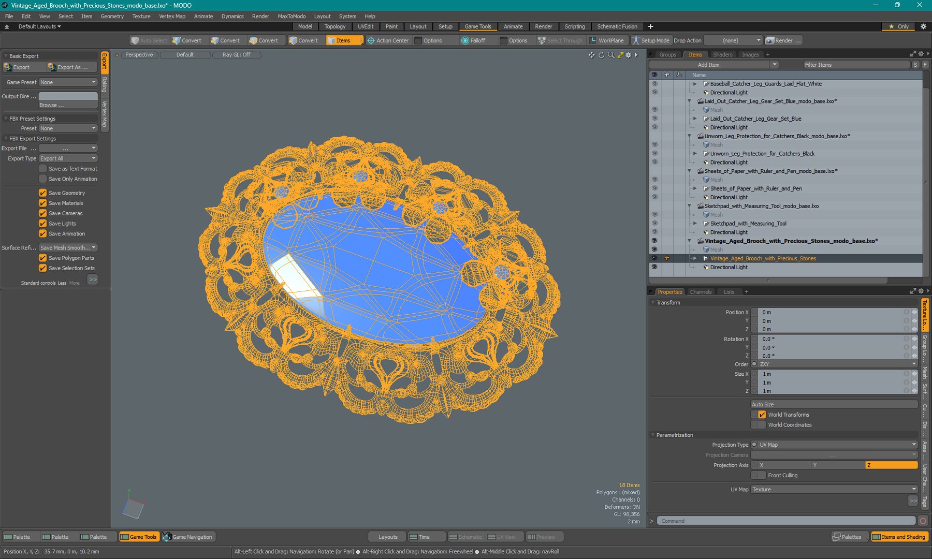This screenshot has height=559, width=932.
Task: Click the Export As button
Action: [71, 67]
